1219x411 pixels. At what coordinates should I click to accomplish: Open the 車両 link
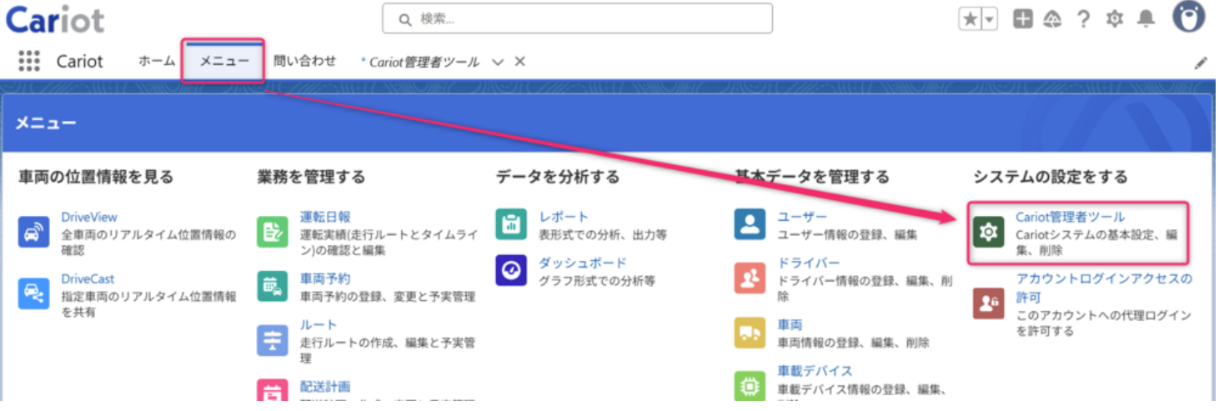click(x=790, y=324)
